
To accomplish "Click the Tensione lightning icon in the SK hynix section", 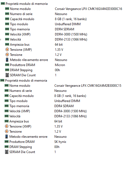I will [x=6, y=131].
